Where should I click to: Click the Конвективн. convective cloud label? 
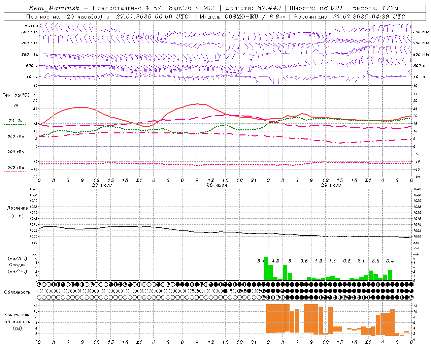17,315
